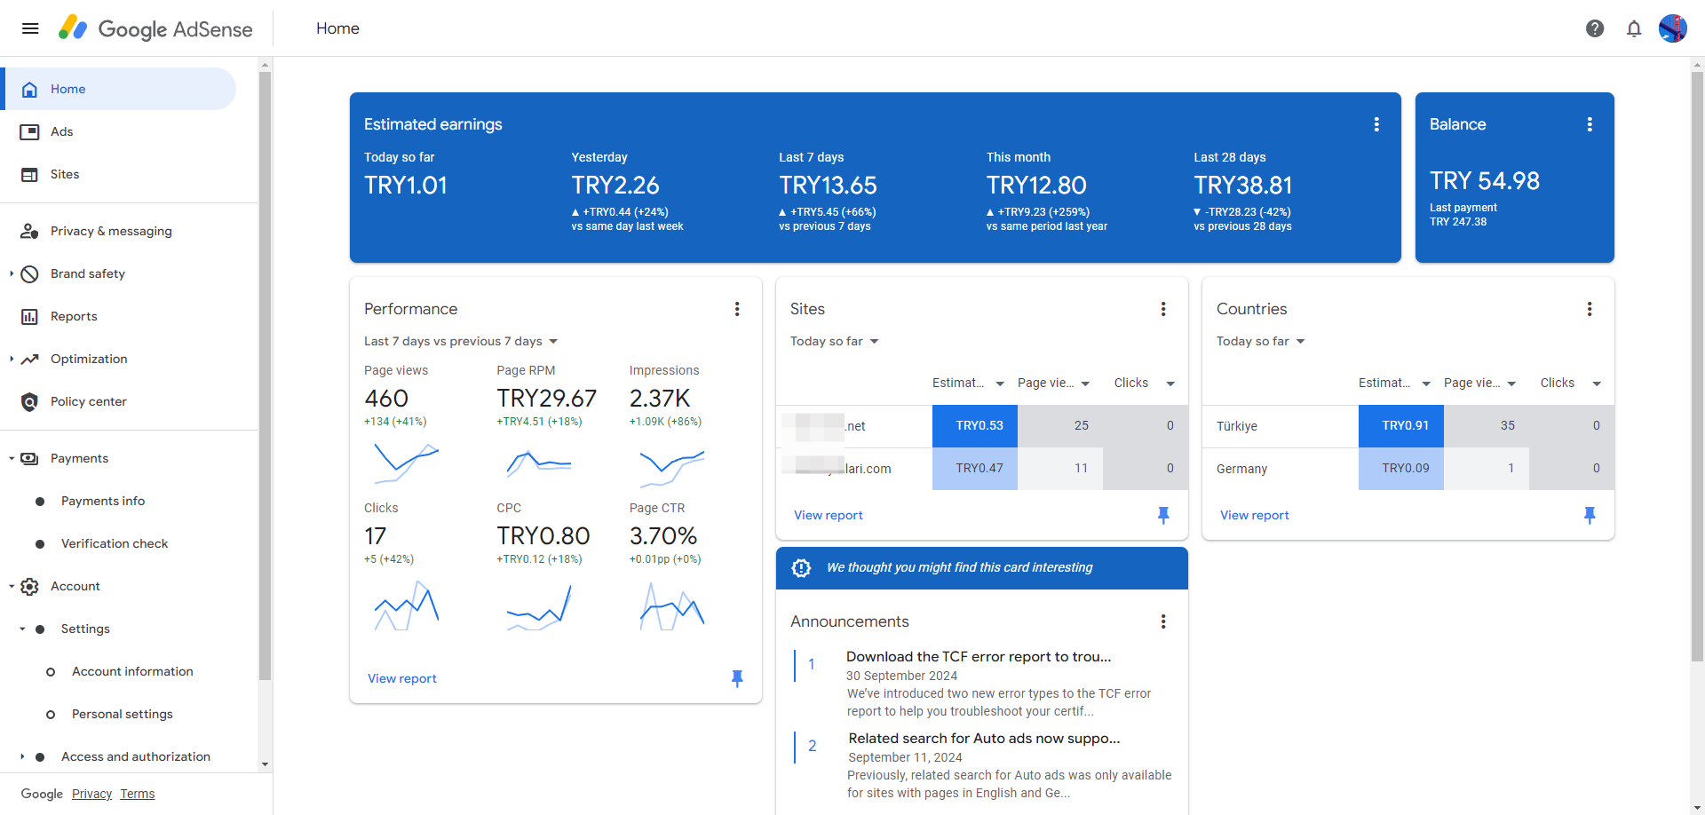The height and width of the screenshot is (815, 1705).
Task: Open Verification check page
Action: click(115, 543)
